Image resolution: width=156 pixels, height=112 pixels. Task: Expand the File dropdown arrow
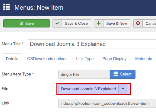click(123, 89)
